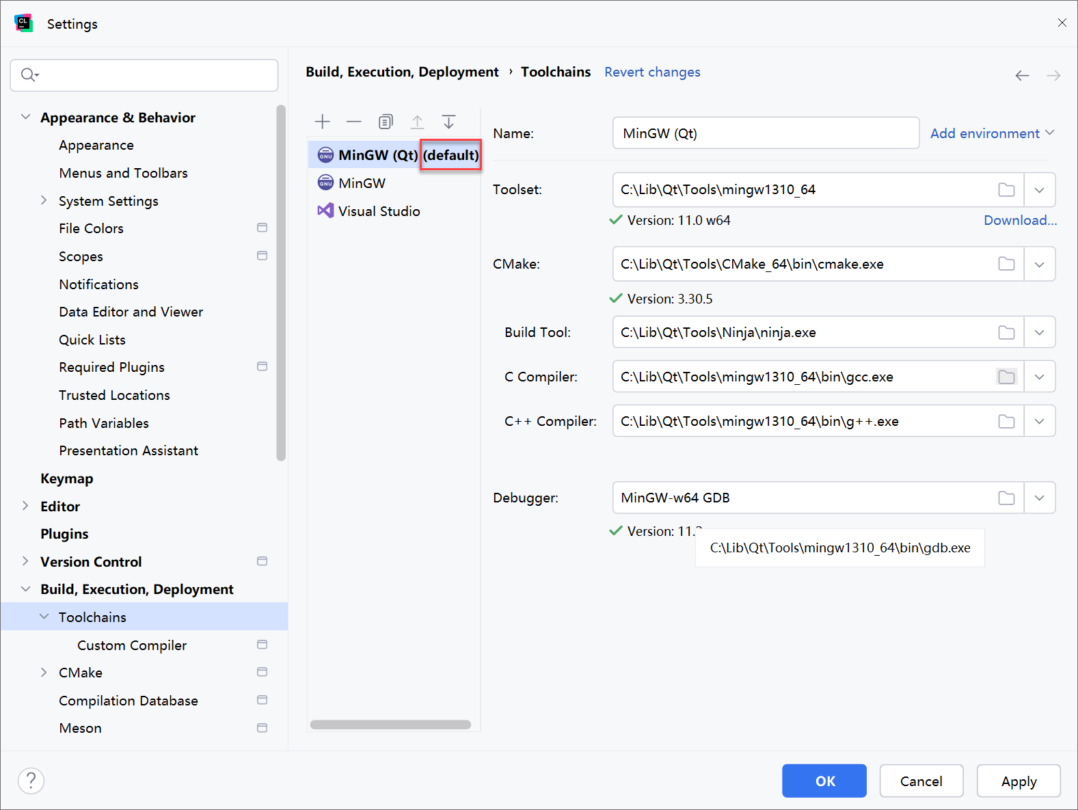This screenshot has width=1078, height=810.
Task: Click the Version Control project-level icon
Action: [262, 561]
